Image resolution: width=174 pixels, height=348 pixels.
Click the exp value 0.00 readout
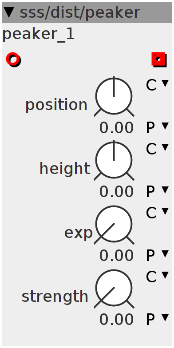tap(116, 256)
